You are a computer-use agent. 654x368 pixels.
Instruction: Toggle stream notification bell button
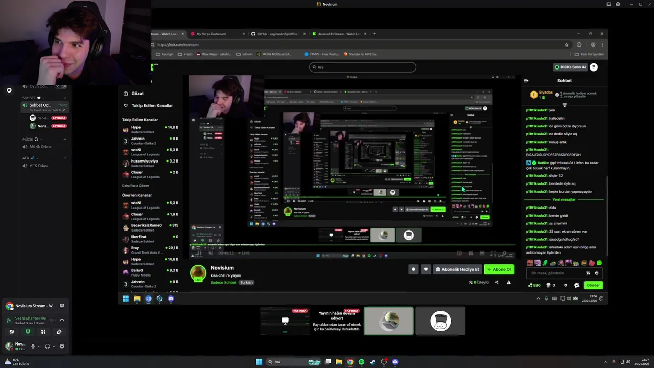[x=413, y=269]
